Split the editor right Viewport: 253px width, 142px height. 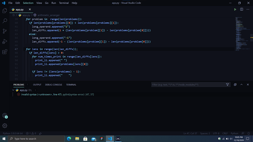(242, 10)
